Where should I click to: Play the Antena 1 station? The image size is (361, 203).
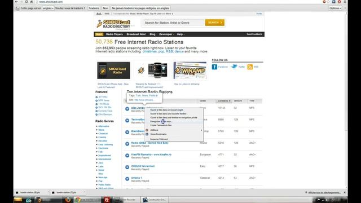point(127,179)
